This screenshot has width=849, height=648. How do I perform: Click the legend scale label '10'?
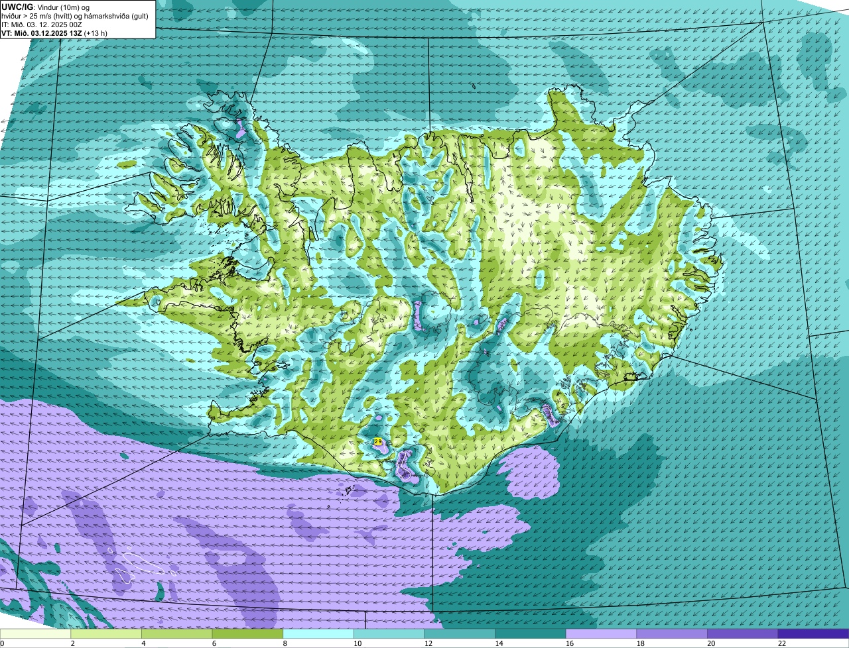click(x=357, y=643)
